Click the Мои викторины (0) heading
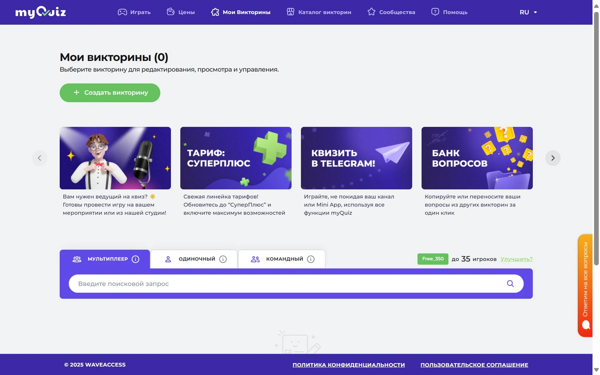Screen dimensions: 600x375 pyautogui.click(x=114, y=57)
